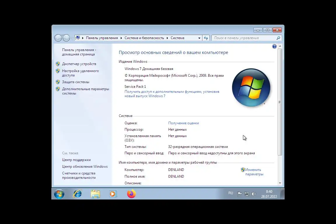
Task: Select the 32-разрядная операционная система value
Action: pos(198,147)
